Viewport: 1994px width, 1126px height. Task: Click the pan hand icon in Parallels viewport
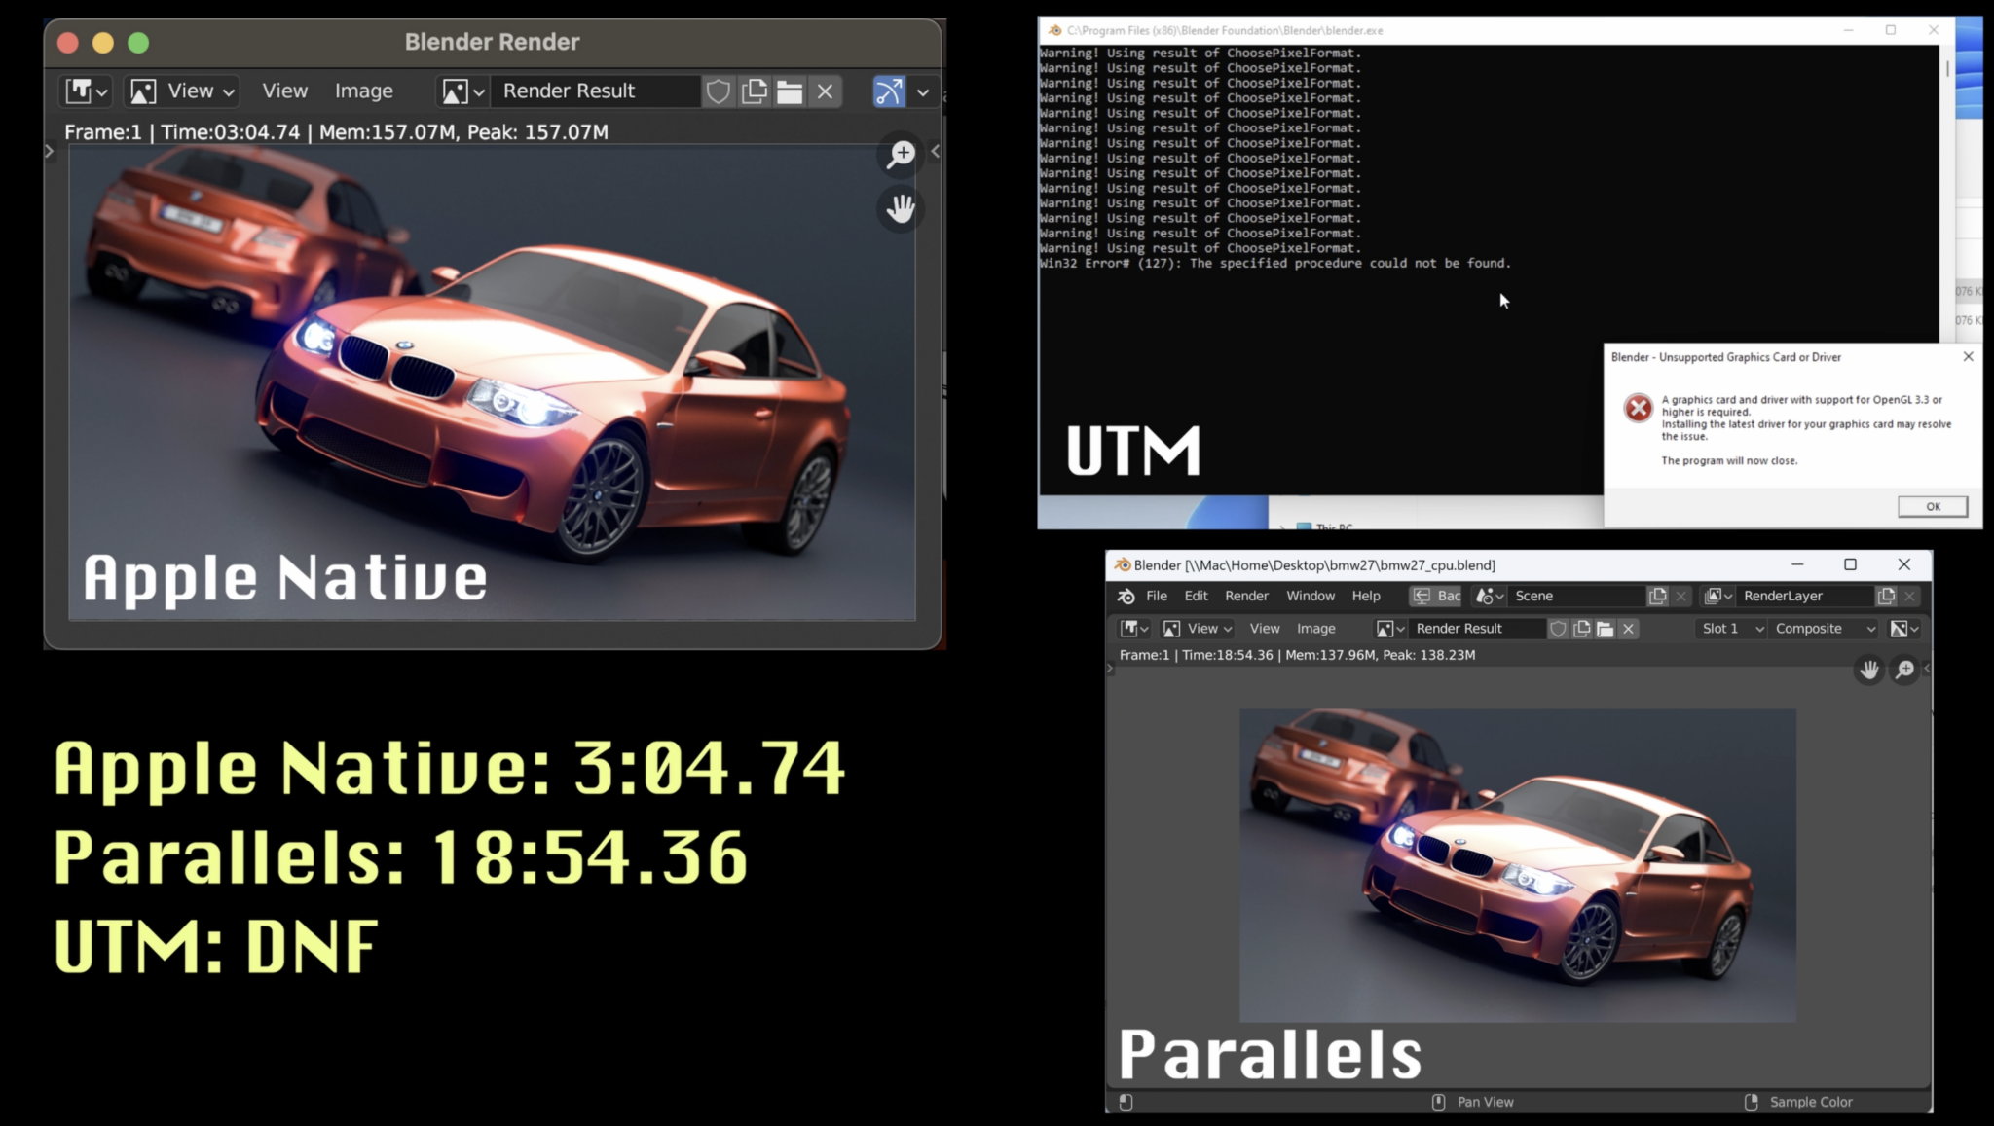tap(1869, 670)
